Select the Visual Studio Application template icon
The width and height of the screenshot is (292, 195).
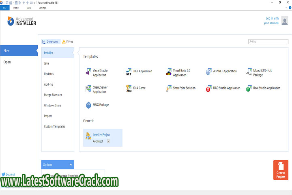click(88, 71)
